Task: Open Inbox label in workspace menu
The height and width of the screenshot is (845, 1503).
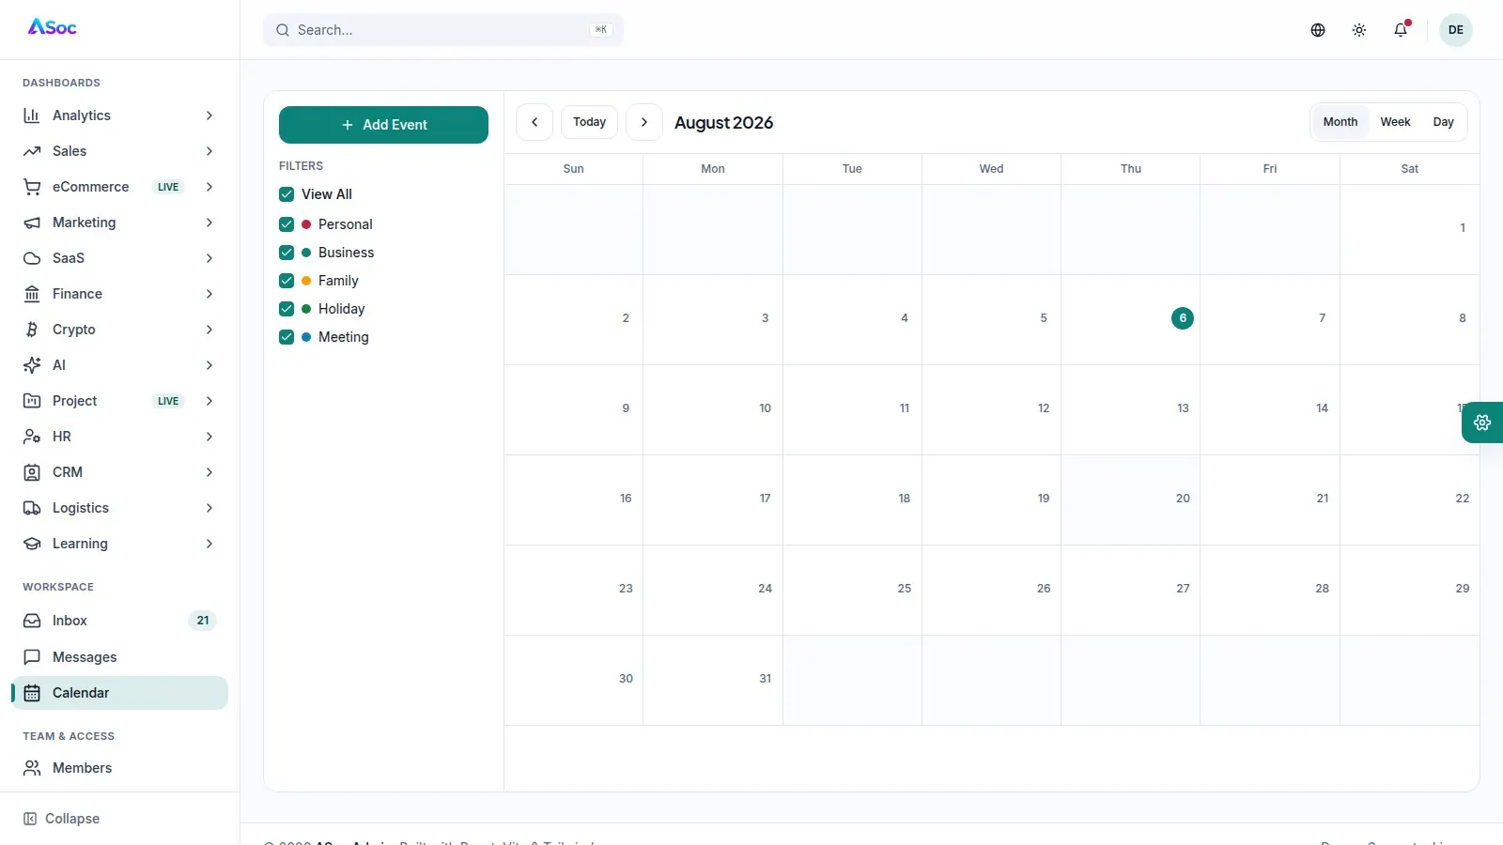Action: [70, 621]
